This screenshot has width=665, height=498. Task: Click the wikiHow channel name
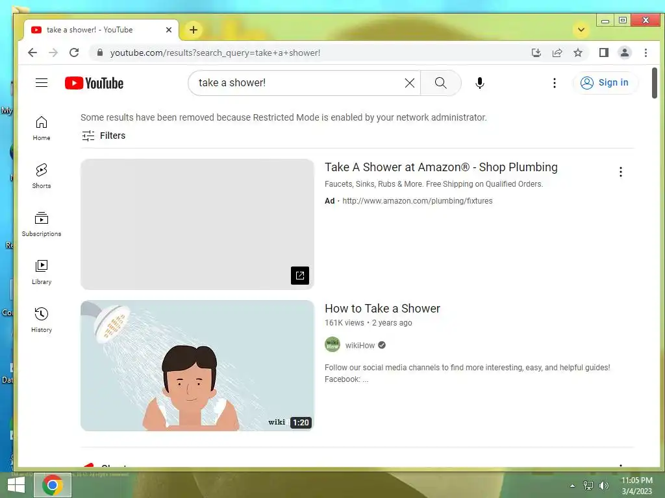click(x=360, y=345)
